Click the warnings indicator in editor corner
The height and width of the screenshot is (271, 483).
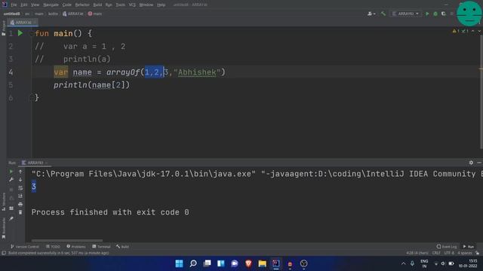pos(456,31)
